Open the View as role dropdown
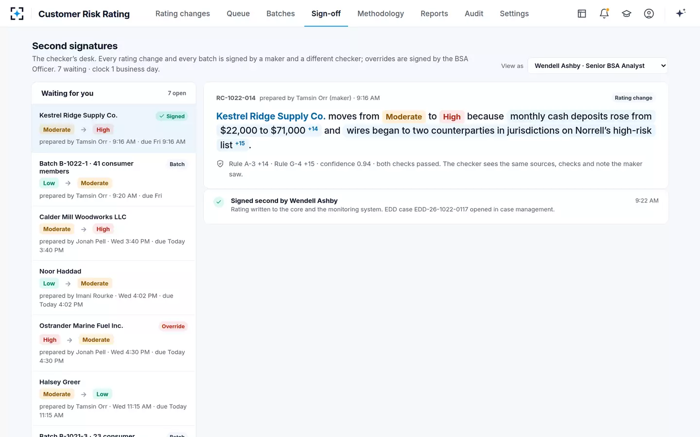The height and width of the screenshot is (437, 700). click(x=597, y=66)
